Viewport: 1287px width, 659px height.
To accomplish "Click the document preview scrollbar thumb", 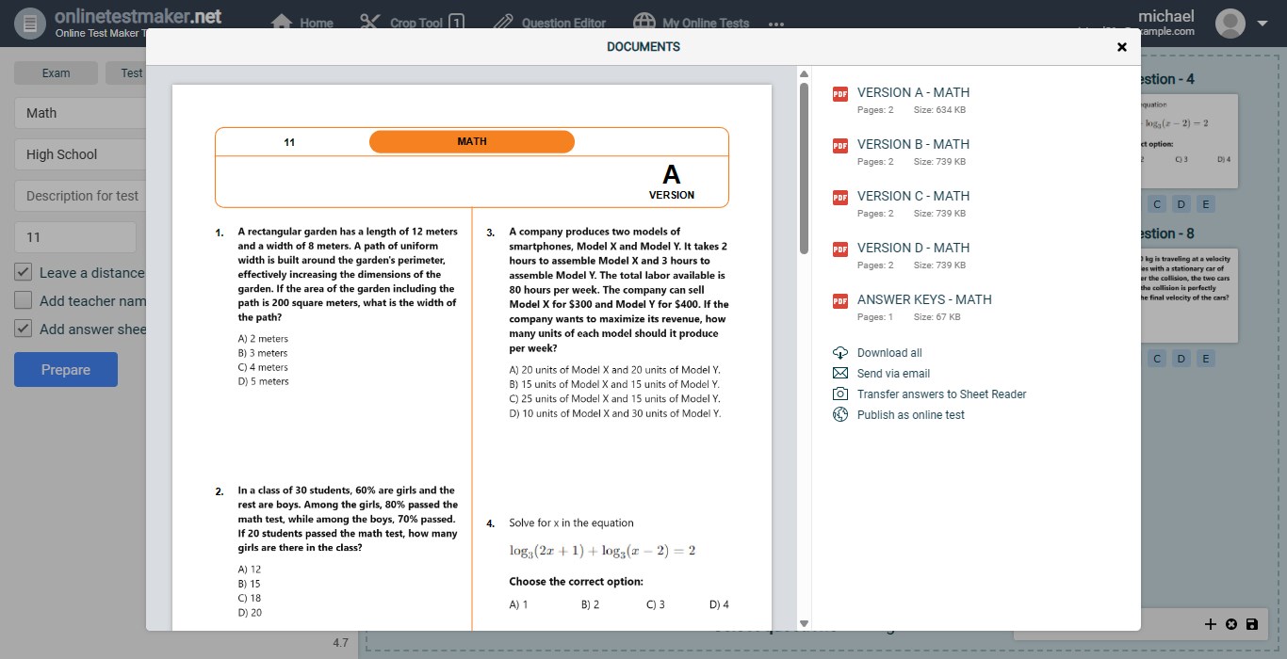I will click(x=804, y=169).
